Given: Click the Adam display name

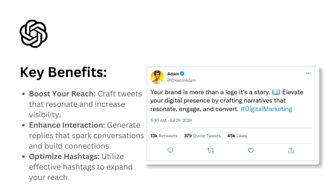Looking at the screenshot, I should (173, 74).
